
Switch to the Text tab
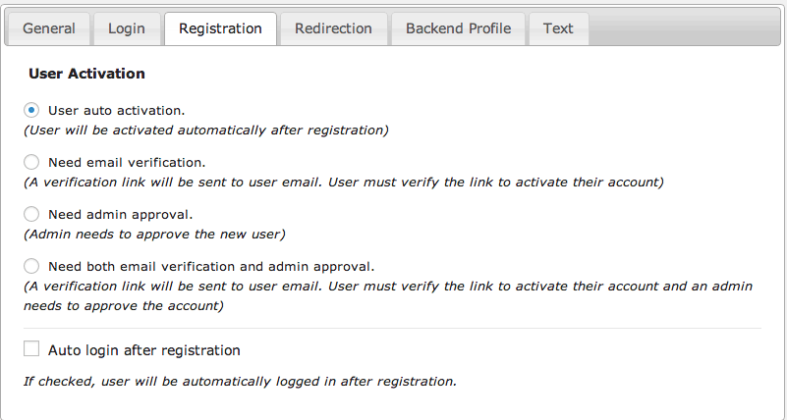[558, 28]
